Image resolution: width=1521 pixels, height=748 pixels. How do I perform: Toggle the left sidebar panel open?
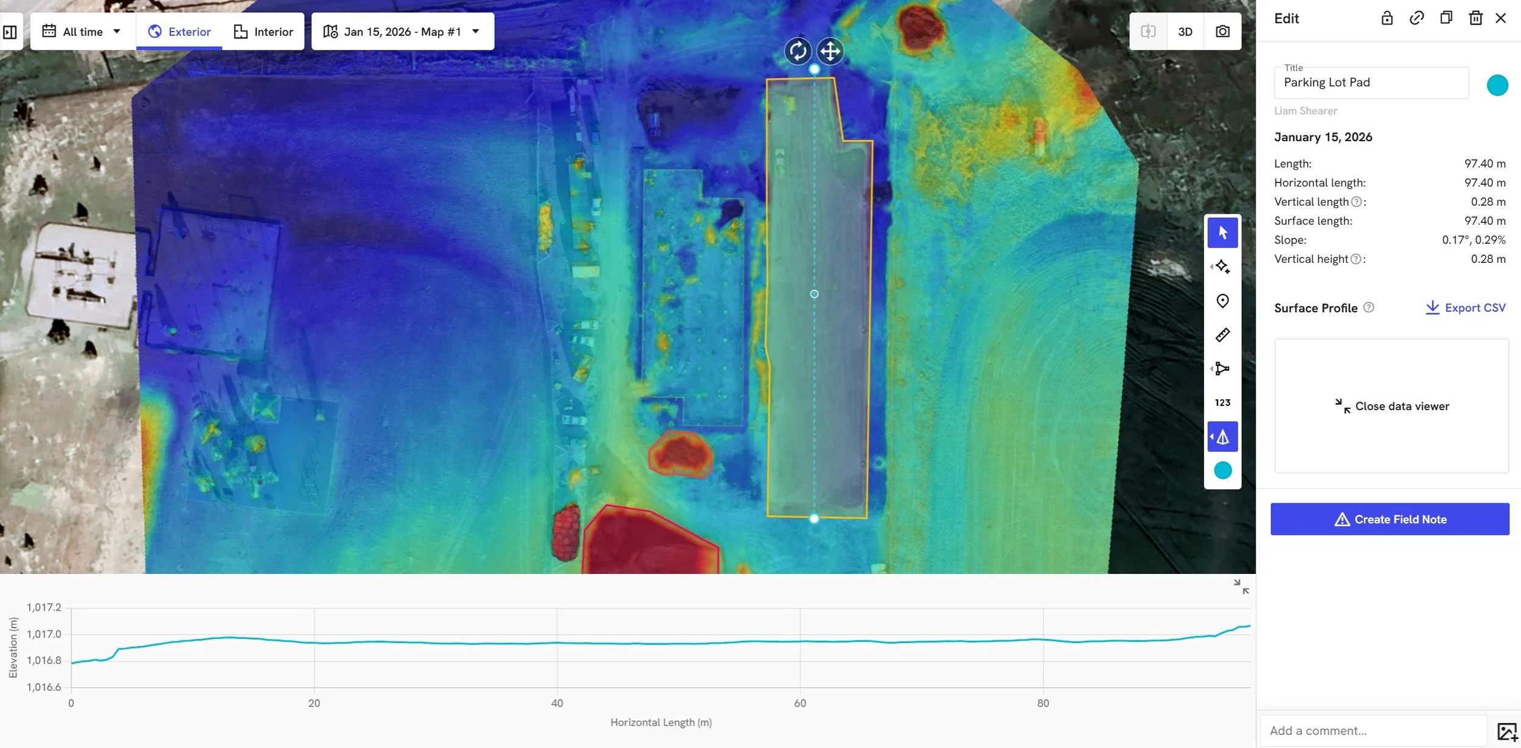10,31
